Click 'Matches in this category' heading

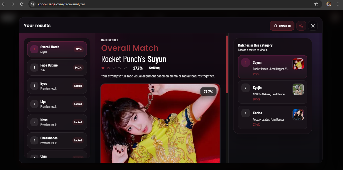click(255, 45)
